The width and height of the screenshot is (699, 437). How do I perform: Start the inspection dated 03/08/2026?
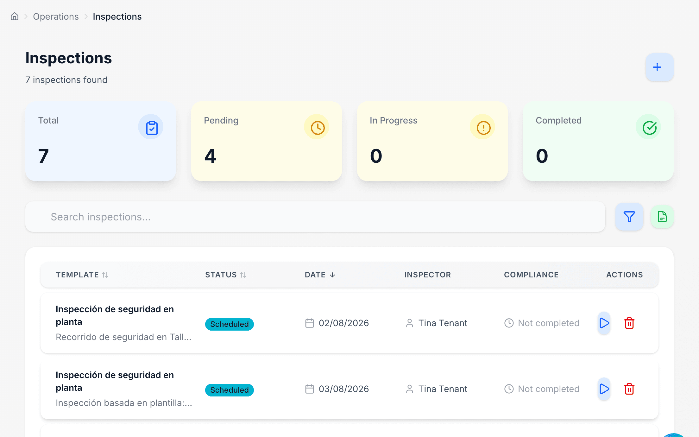click(604, 389)
